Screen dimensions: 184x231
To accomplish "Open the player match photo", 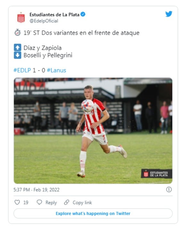I will (93, 131).
